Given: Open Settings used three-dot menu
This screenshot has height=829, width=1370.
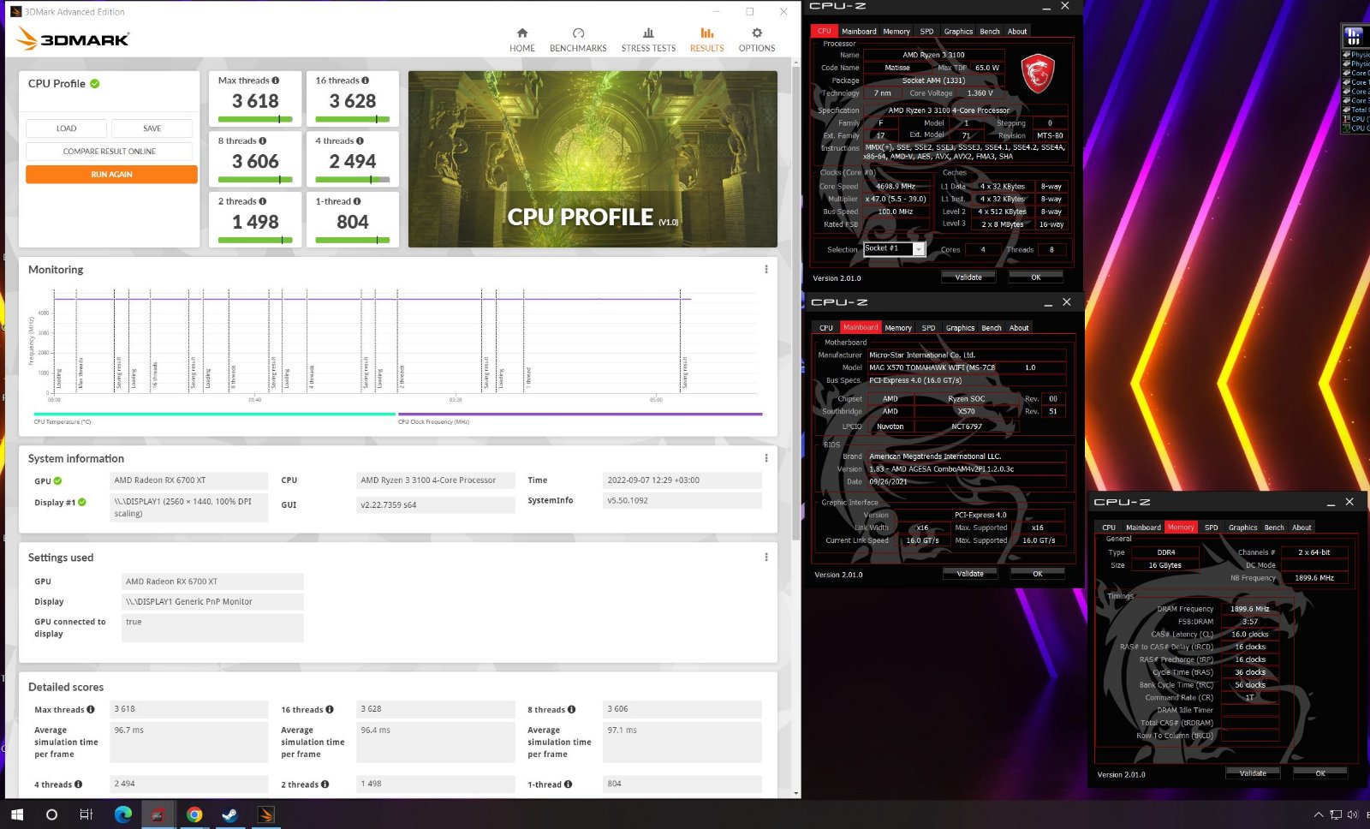Looking at the screenshot, I should click(765, 557).
